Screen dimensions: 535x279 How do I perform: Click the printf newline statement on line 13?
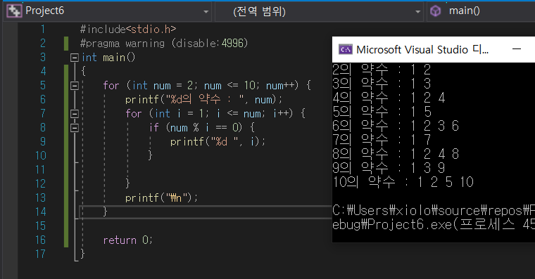[161, 198]
